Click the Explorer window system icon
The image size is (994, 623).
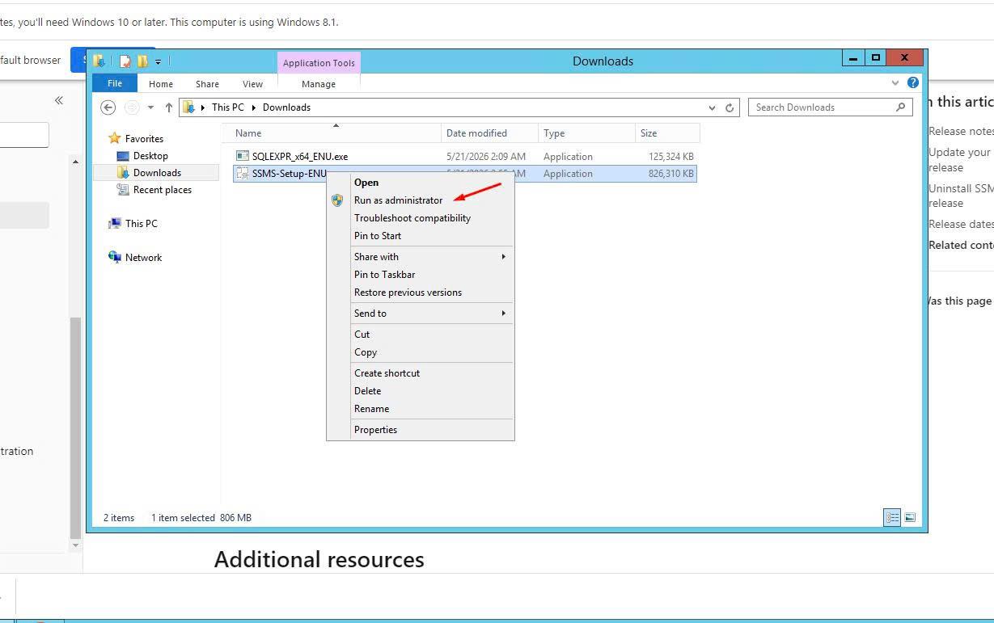tap(99, 61)
